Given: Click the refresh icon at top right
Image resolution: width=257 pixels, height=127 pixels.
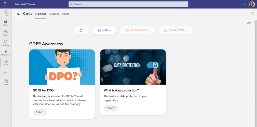Looking at the screenshot, I should tap(252, 14).
